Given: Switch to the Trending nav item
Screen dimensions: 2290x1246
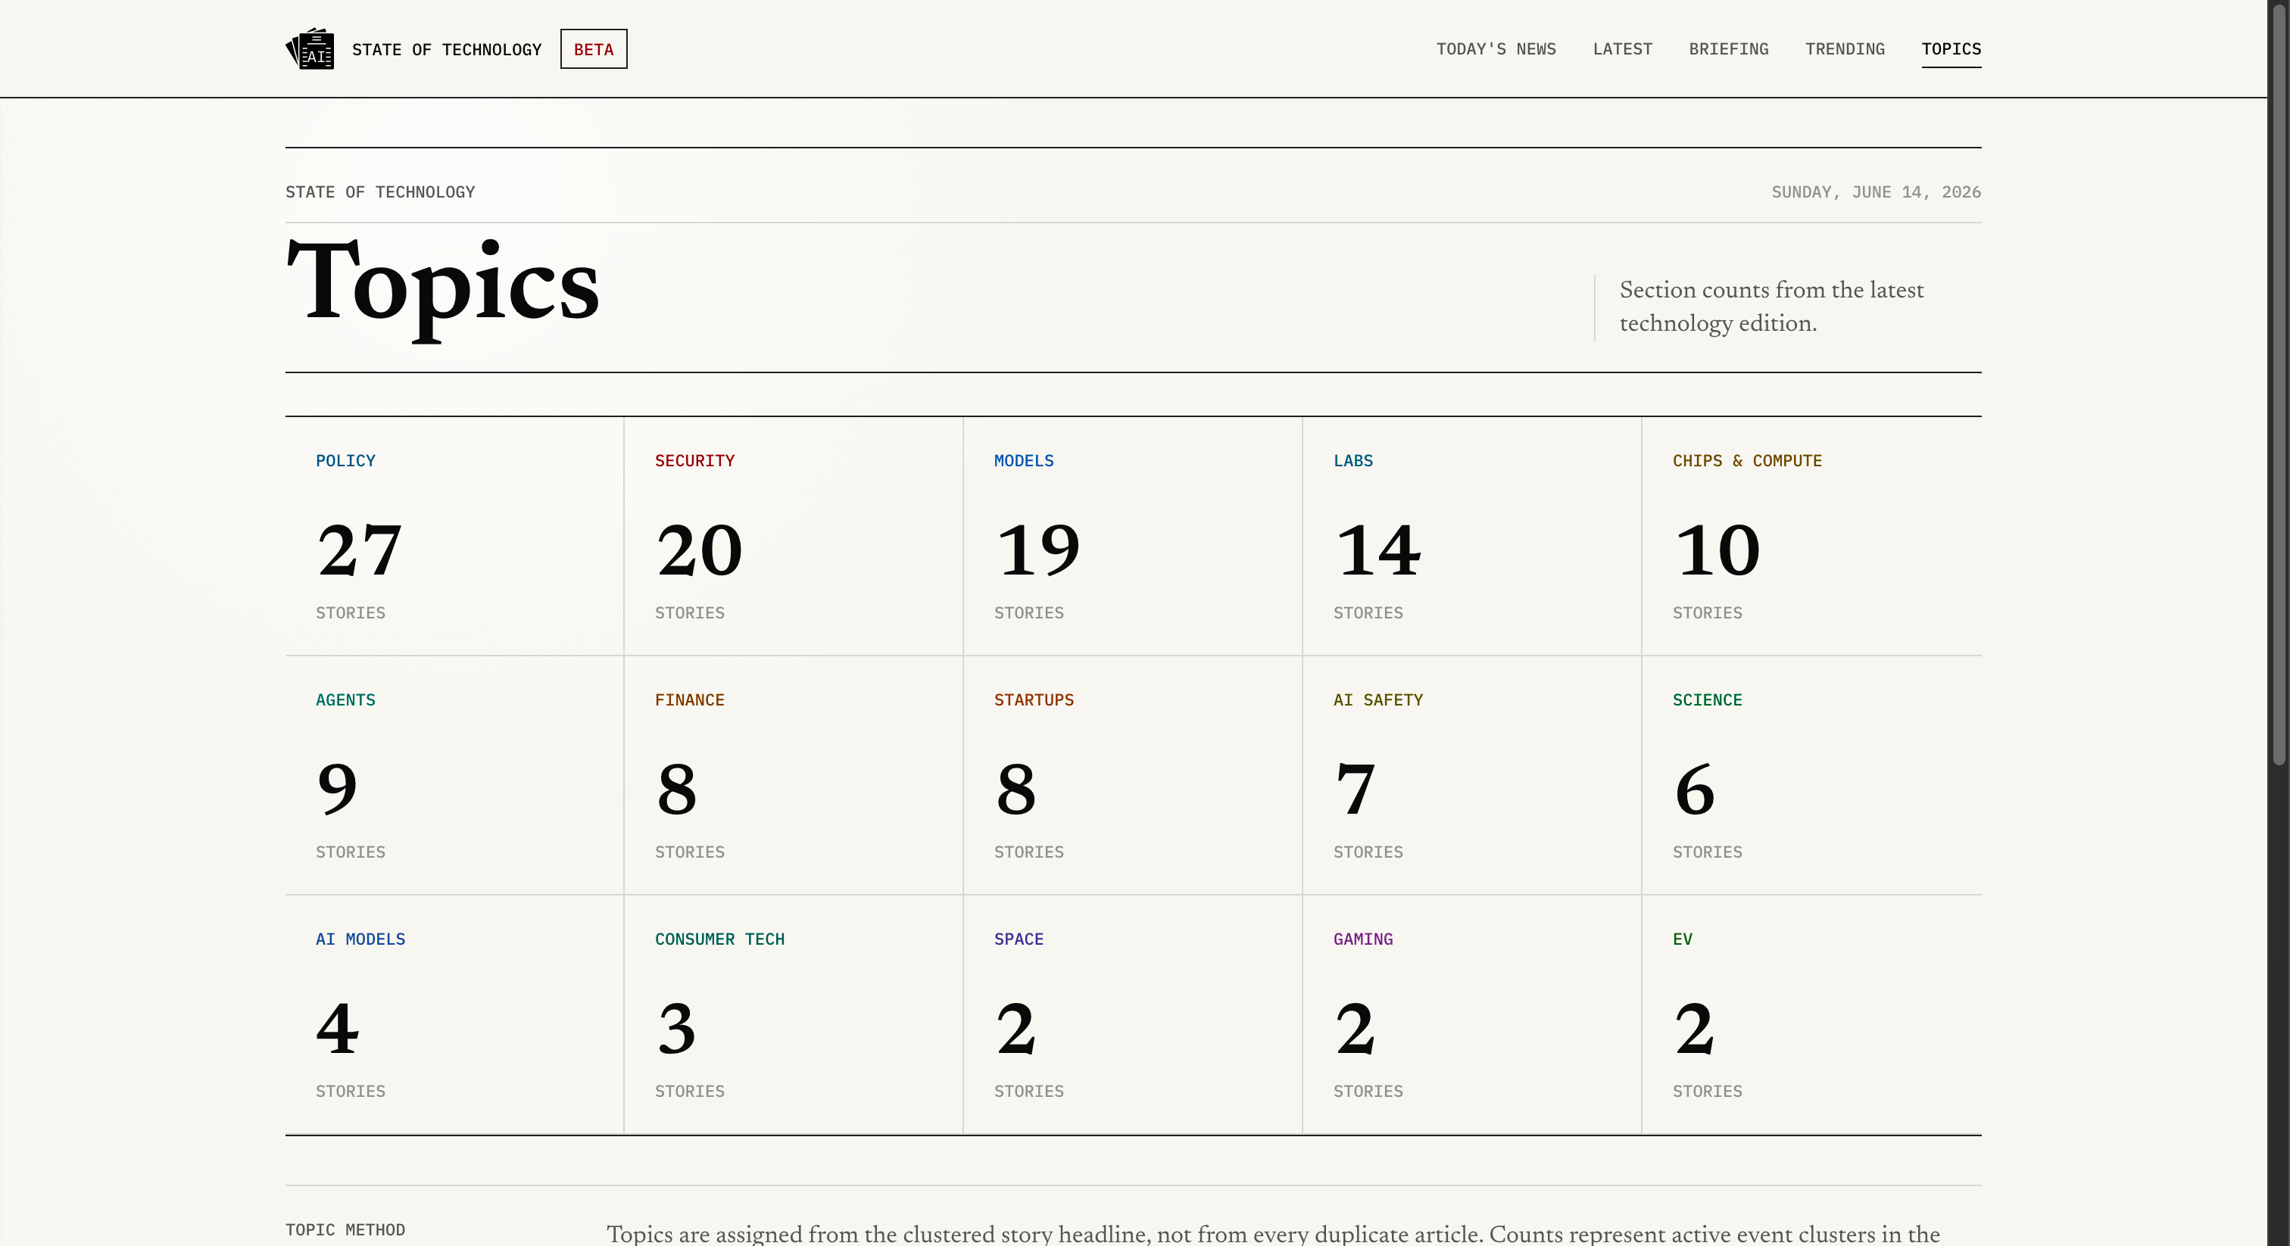Looking at the screenshot, I should tap(1845, 49).
